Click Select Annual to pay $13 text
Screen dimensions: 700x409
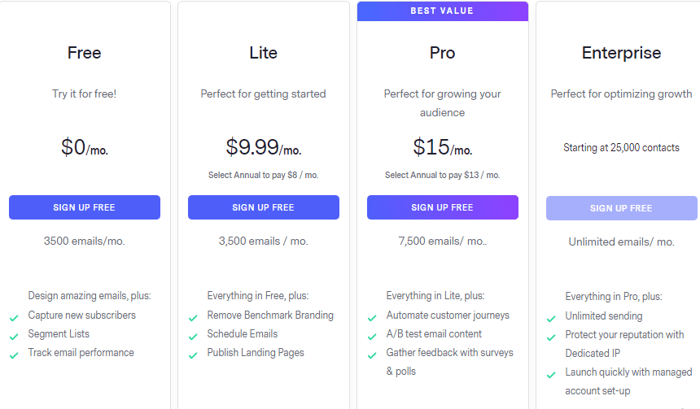443,176
